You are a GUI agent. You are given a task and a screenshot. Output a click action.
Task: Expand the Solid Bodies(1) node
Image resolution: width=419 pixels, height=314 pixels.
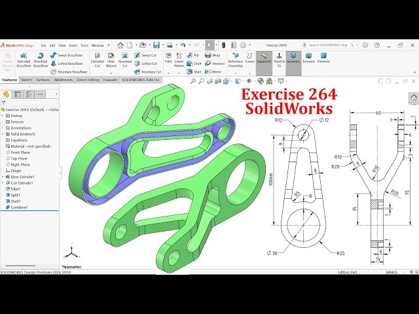(3, 134)
